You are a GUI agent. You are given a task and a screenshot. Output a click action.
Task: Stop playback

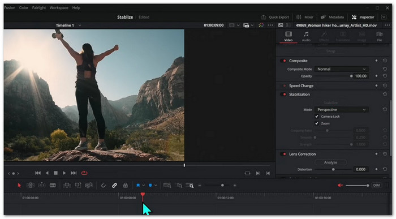click(56, 173)
